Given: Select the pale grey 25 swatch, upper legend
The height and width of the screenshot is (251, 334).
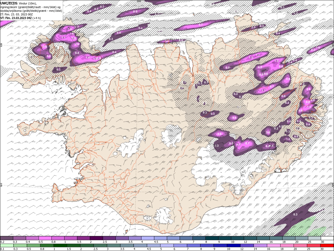Looking at the screenshot, I should [x=314, y=238].
